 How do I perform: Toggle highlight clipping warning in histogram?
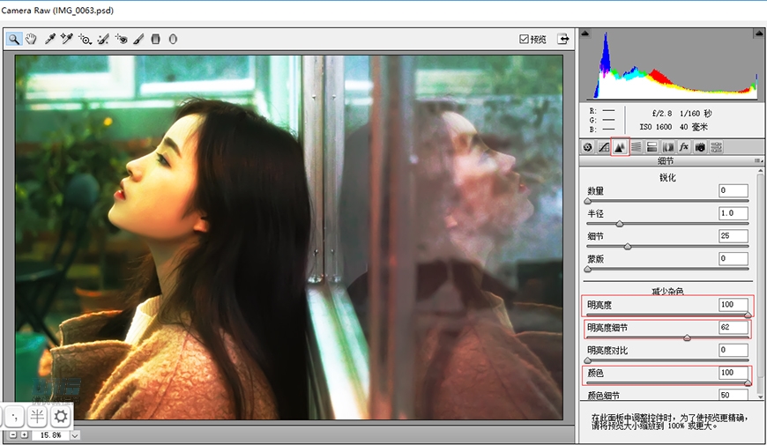click(x=757, y=33)
